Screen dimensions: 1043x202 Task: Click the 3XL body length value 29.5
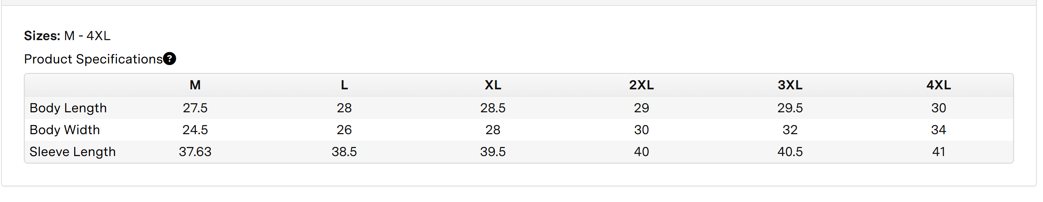point(790,108)
